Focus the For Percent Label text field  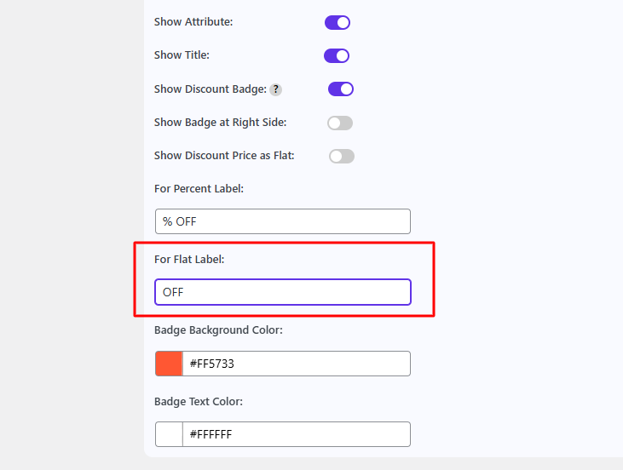coord(283,221)
